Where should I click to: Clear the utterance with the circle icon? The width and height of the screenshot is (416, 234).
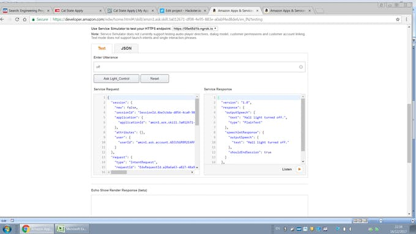[x=301, y=67]
